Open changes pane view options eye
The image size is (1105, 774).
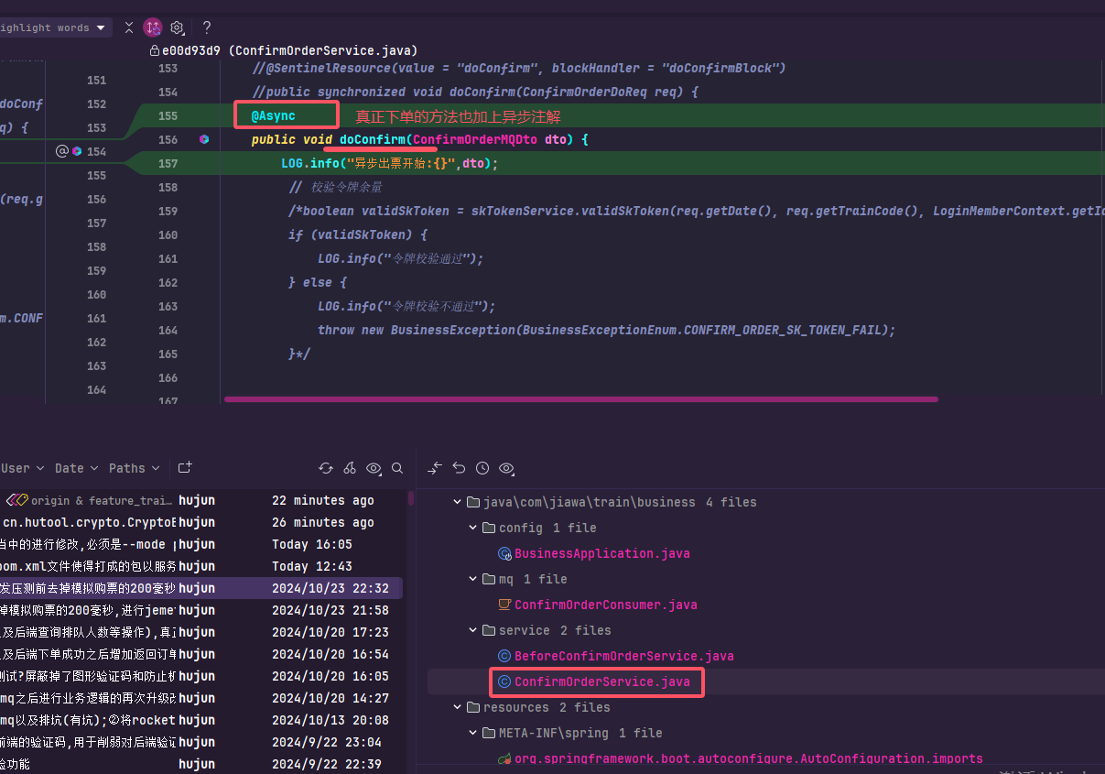(506, 468)
